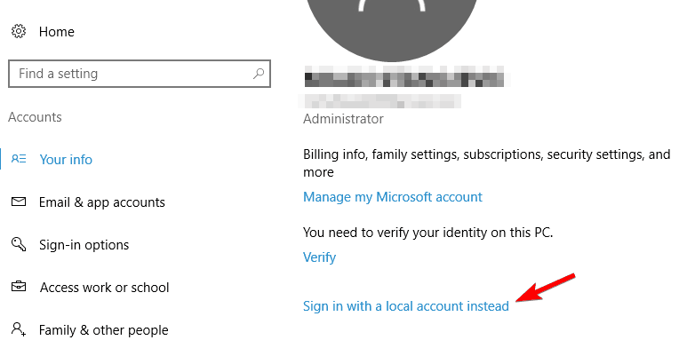The height and width of the screenshot is (348, 687).
Task: Open the Your info section
Action: pyautogui.click(x=66, y=159)
